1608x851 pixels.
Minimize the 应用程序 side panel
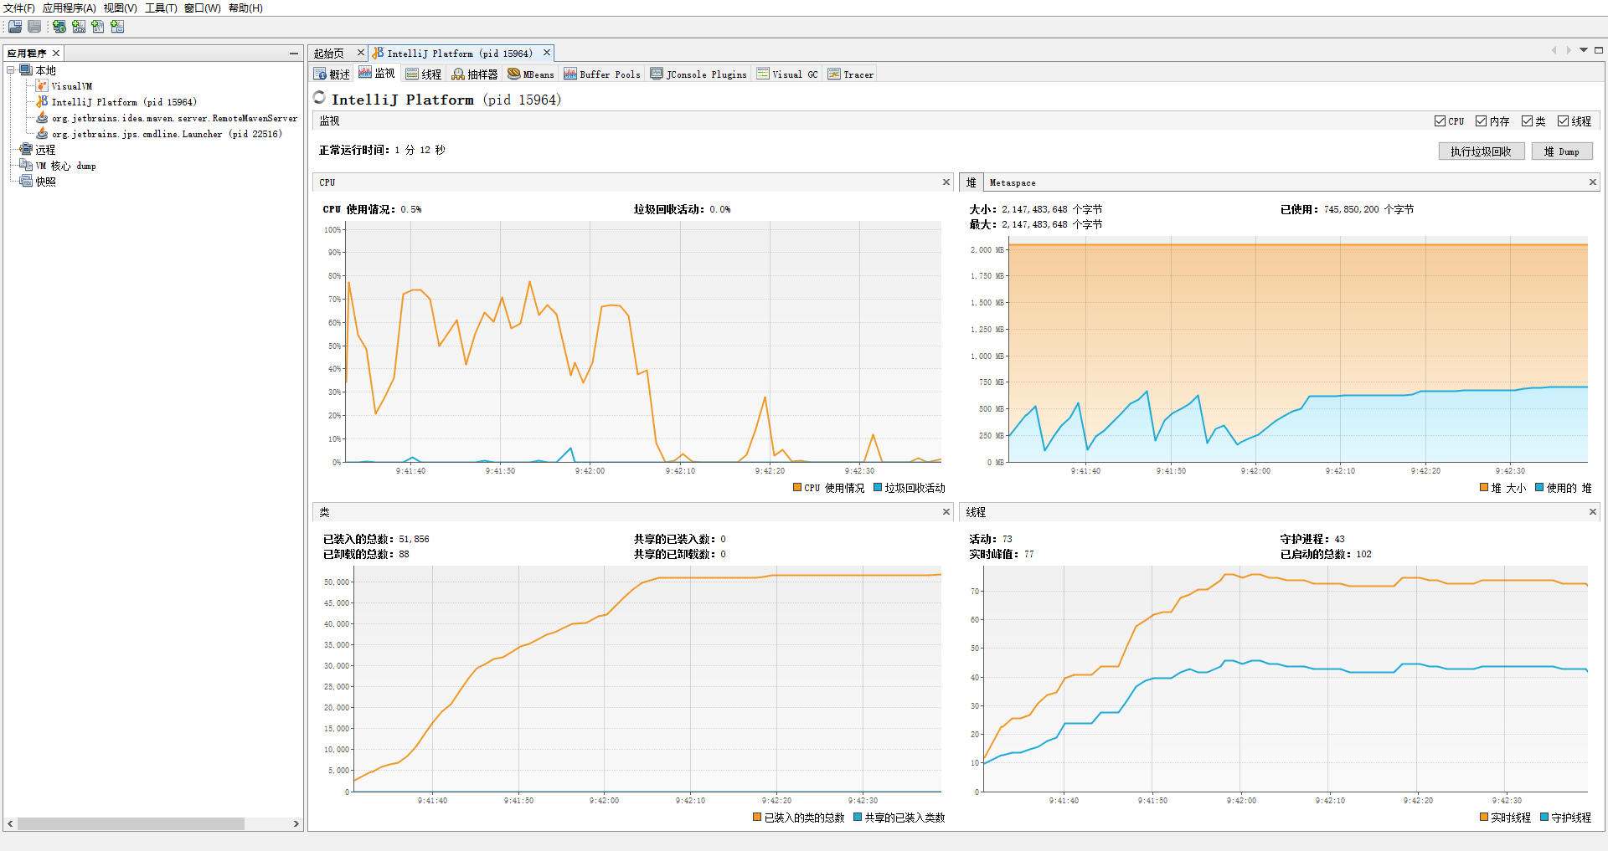tap(294, 54)
